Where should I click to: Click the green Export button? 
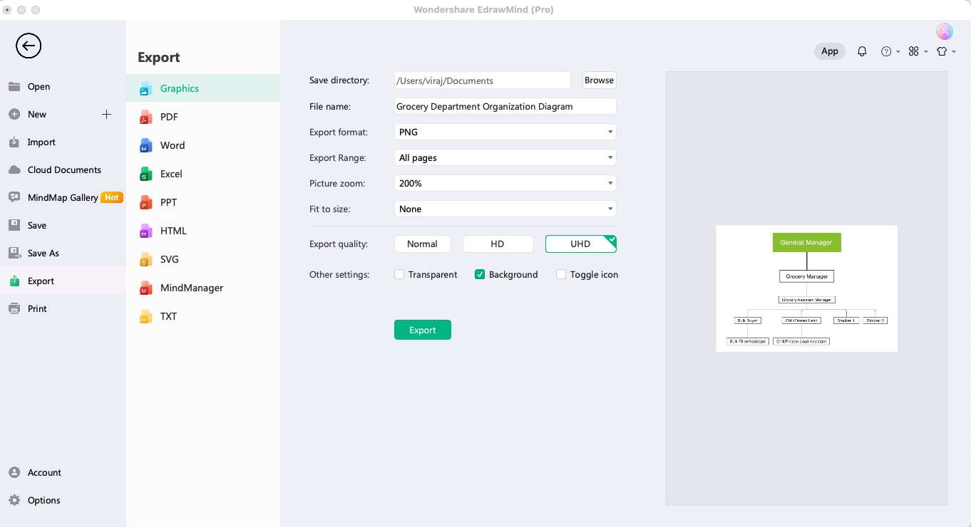pos(422,330)
